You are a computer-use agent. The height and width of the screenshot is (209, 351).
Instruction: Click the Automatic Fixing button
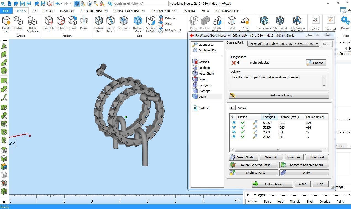pos(279,95)
